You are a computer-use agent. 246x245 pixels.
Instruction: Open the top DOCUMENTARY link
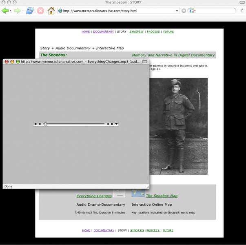[x=103, y=31]
